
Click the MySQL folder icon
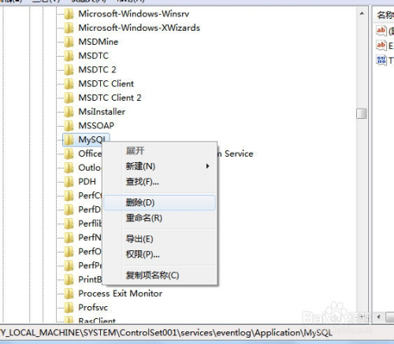(69, 139)
